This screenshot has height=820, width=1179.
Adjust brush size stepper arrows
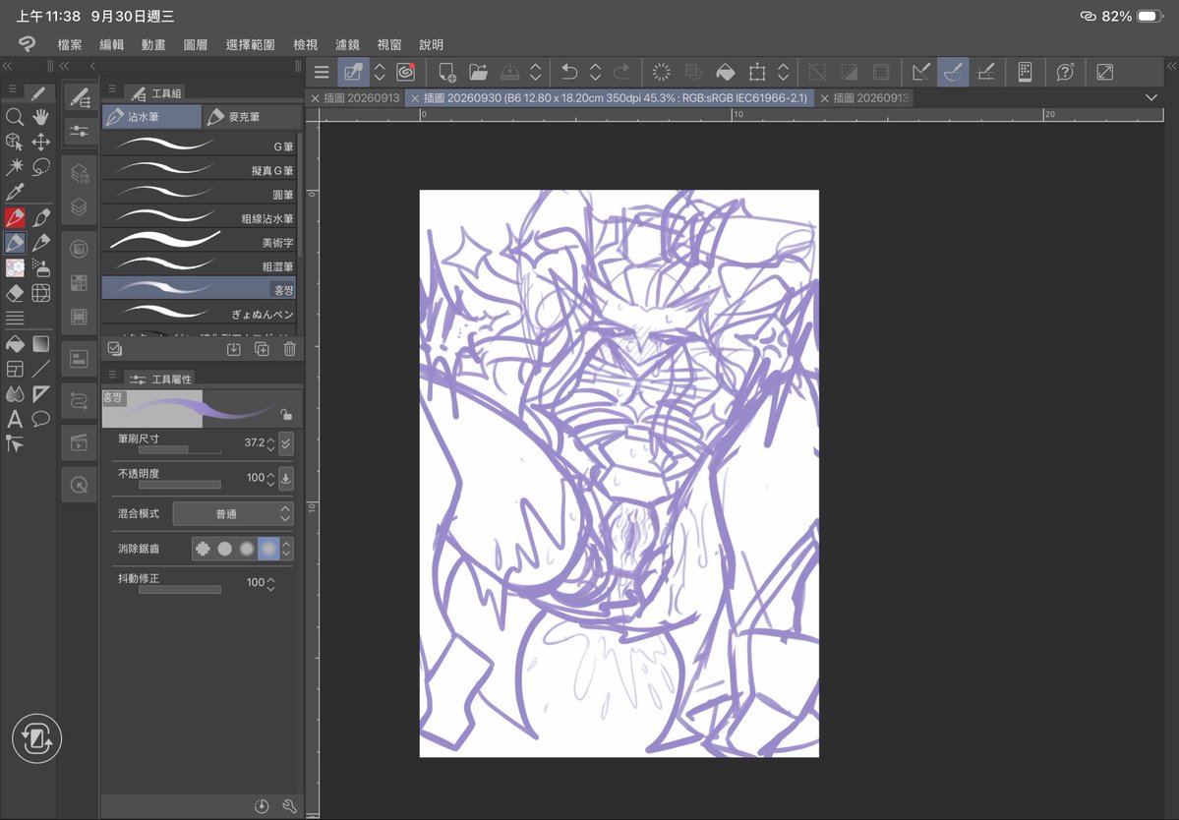tap(270, 443)
